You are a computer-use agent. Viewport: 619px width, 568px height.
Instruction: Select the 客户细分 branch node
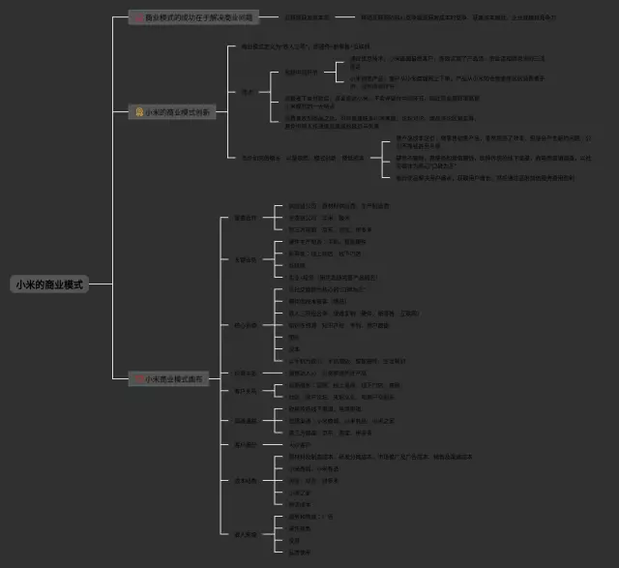point(245,445)
